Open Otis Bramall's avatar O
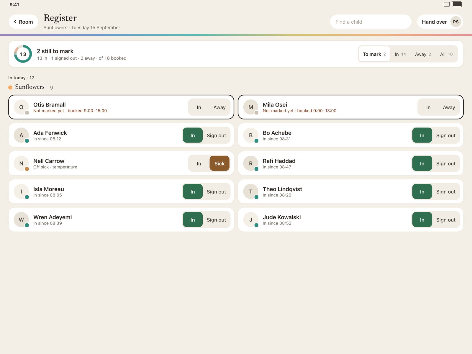The width and height of the screenshot is (472, 354). click(x=21, y=107)
